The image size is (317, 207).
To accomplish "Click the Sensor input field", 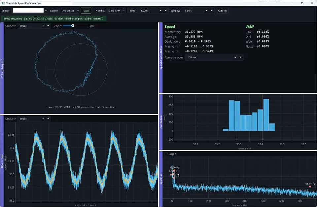I will click(x=28, y=11).
